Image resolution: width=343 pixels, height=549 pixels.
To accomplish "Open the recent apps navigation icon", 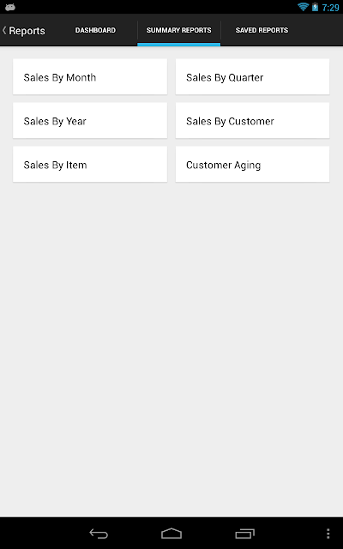I will [244, 534].
